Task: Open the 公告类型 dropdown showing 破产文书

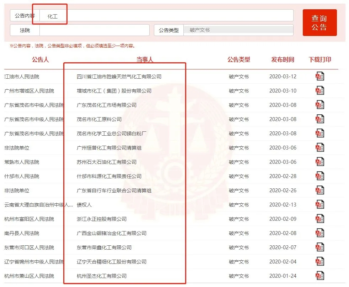Action: tap(238, 30)
